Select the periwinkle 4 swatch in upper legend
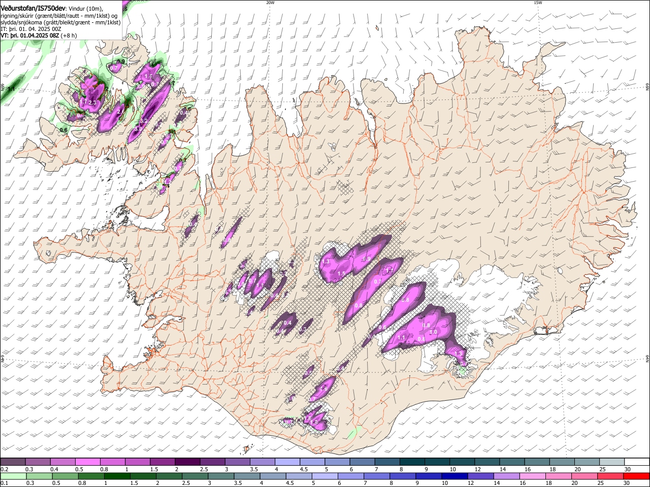The image size is (650, 487). (x=287, y=462)
